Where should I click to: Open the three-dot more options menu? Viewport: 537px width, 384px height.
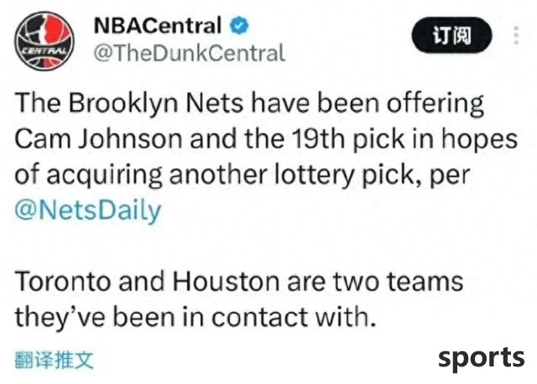coord(517,35)
